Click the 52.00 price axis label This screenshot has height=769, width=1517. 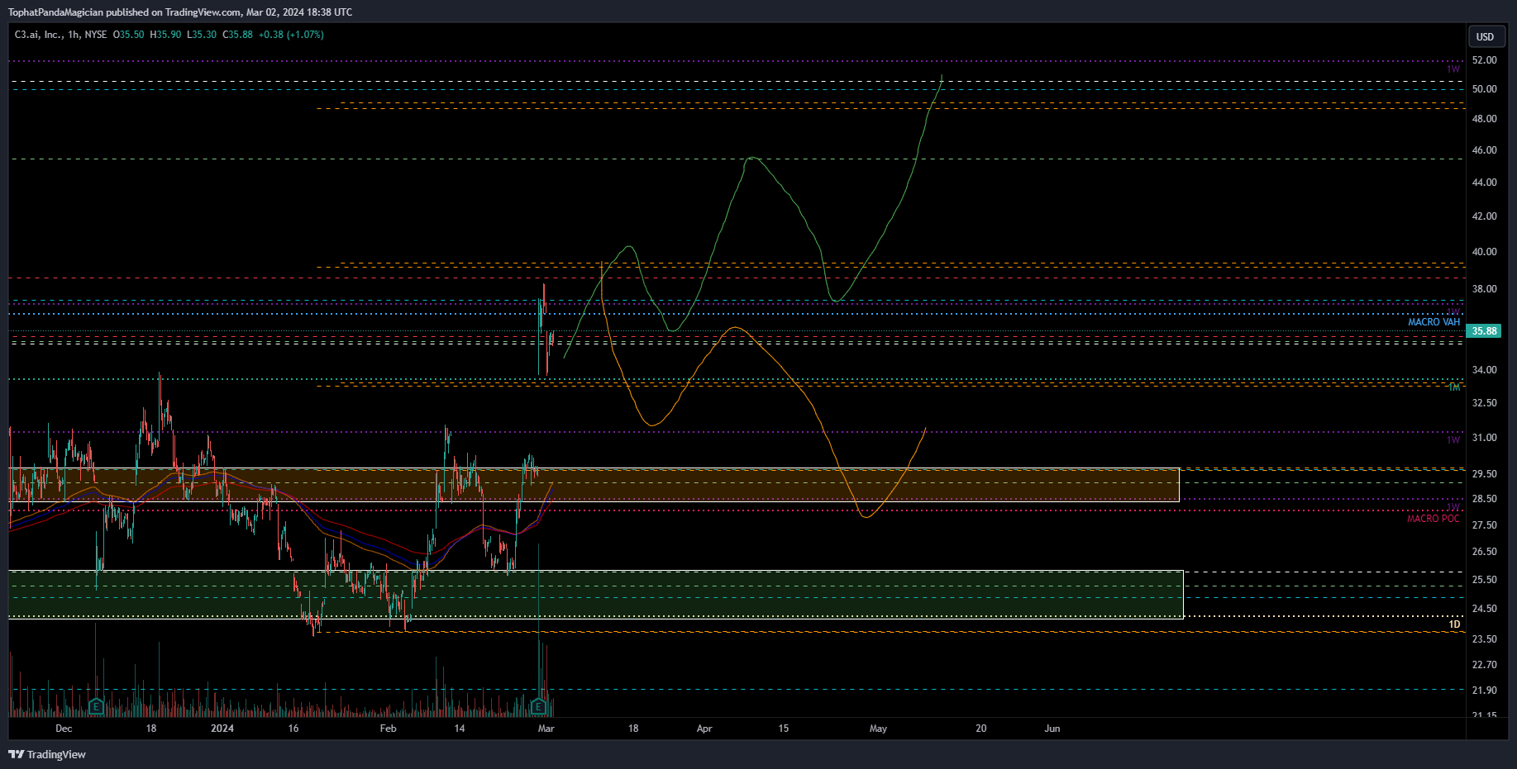pyautogui.click(x=1485, y=60)
